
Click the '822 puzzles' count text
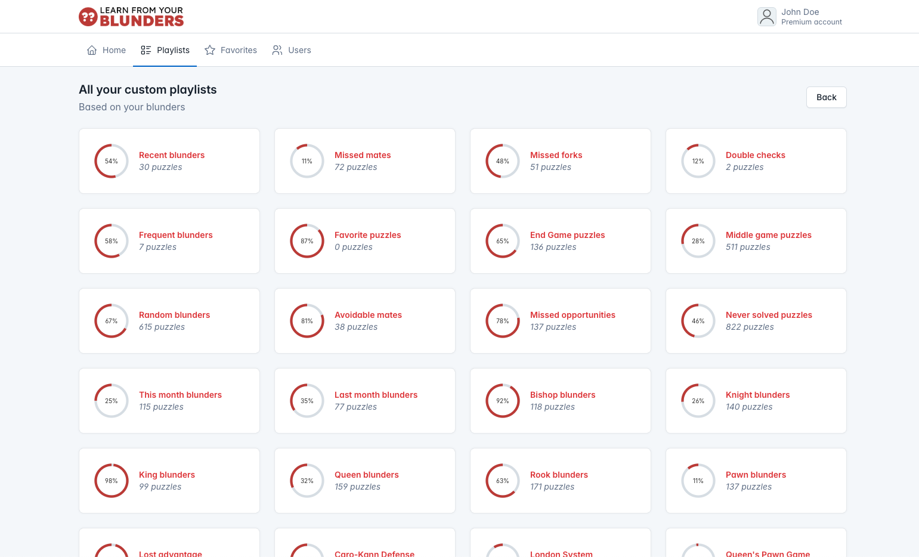750,327
